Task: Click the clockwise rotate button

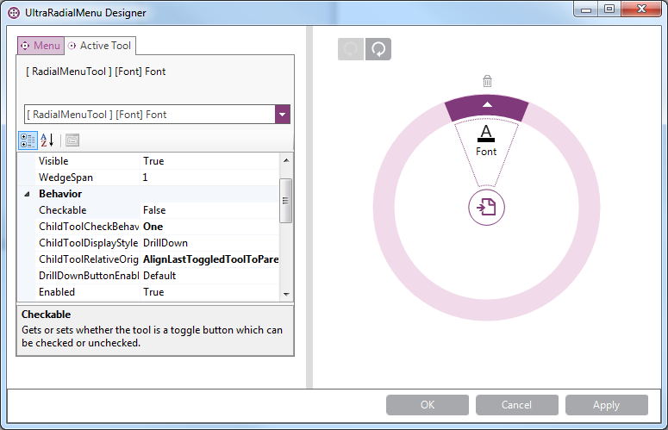Action: coord(378,49)
